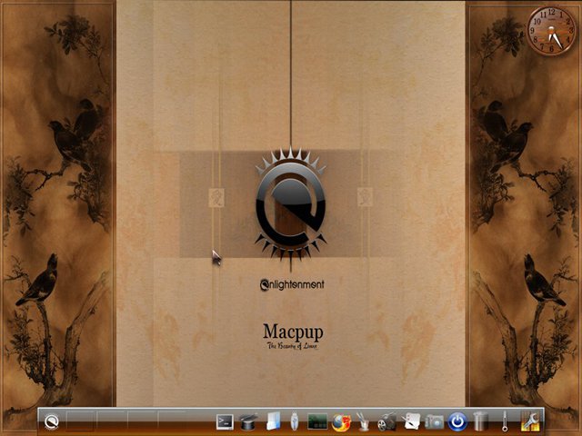The height and width of the screenshot is (436, 582).
Task: Click the thermometer temperature gadget
Action: (505, 421)
